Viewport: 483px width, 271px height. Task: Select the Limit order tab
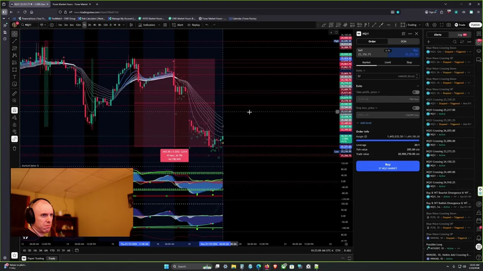pos(388,62)
